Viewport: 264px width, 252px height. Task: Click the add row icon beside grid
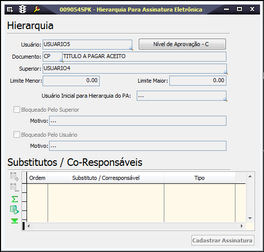(x=15, y=176)
